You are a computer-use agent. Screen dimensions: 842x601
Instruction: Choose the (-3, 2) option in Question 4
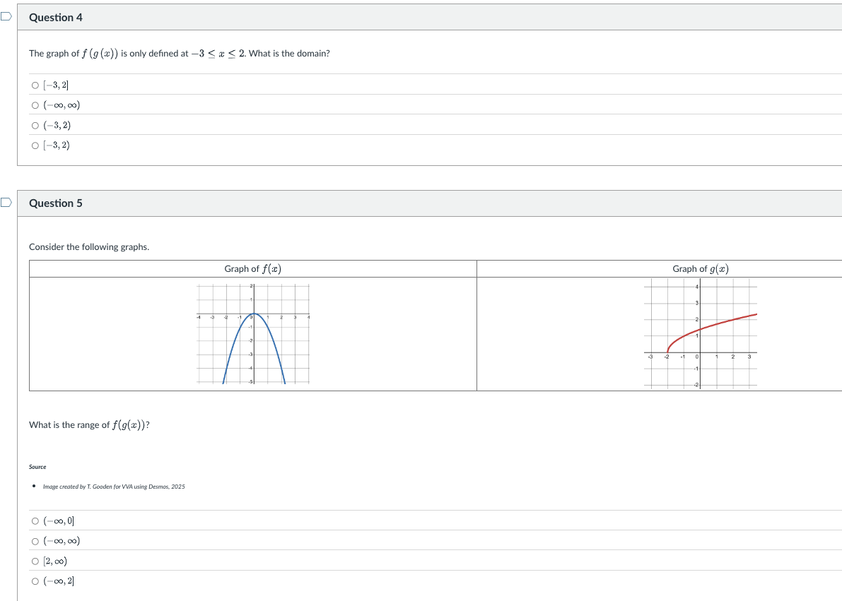34,125
